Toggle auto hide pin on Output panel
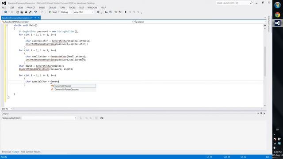 pos(261,114)
